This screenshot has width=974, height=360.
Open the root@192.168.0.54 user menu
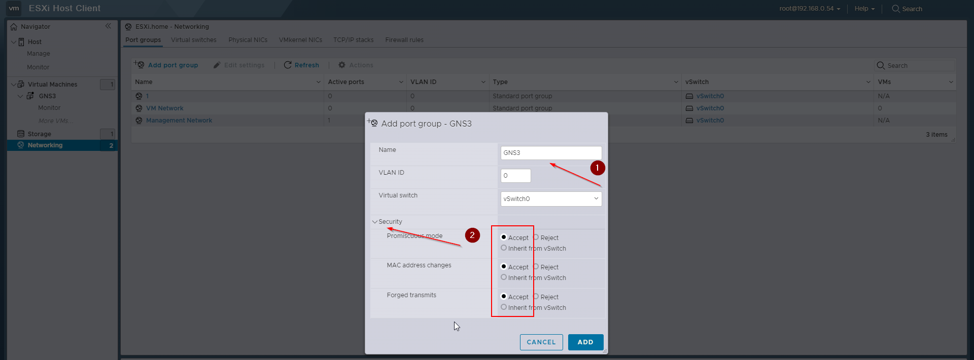click(810, 9)
